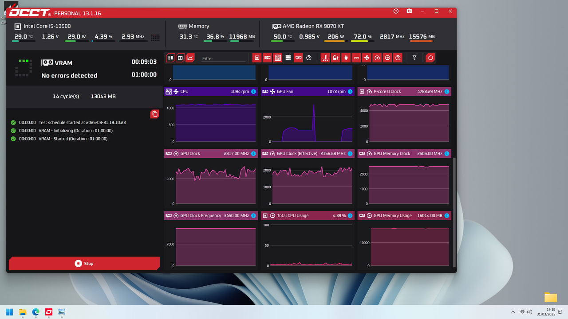Show info for GPU Clock (Effective)
The image size is (568, 319).
[350, 154]
